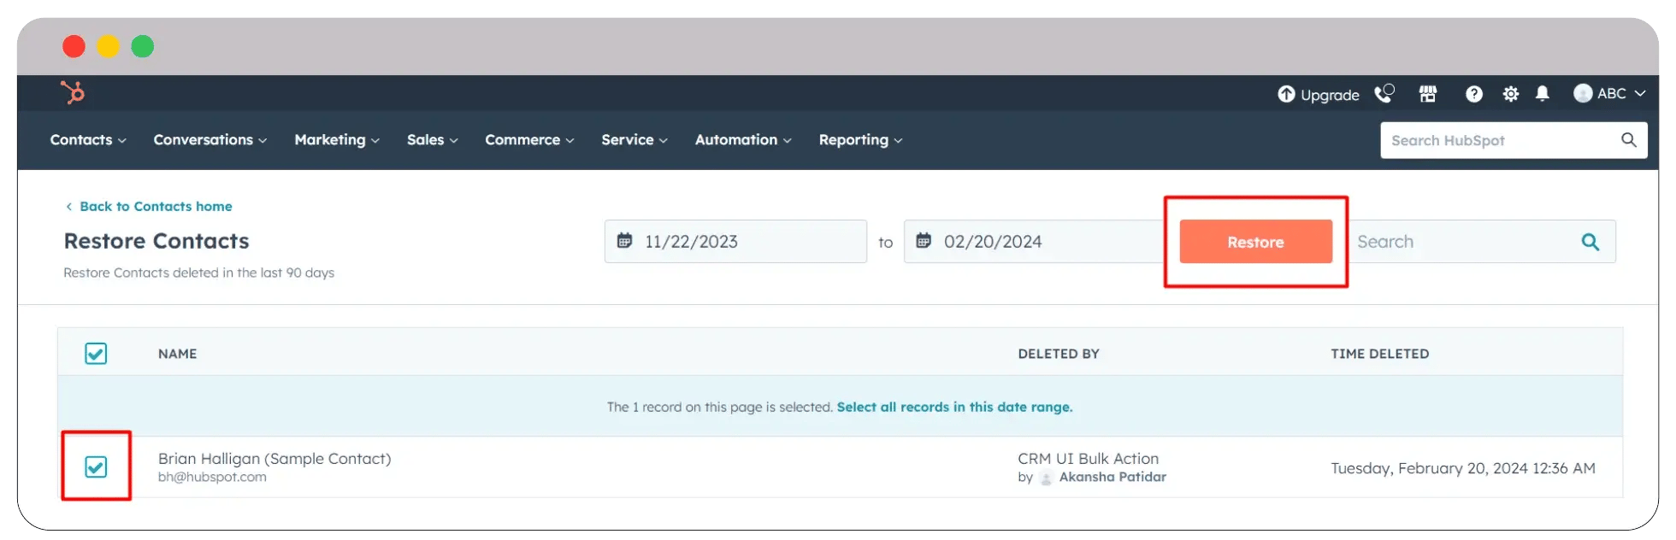Open the marketplace store icon

click(1428, 94)
